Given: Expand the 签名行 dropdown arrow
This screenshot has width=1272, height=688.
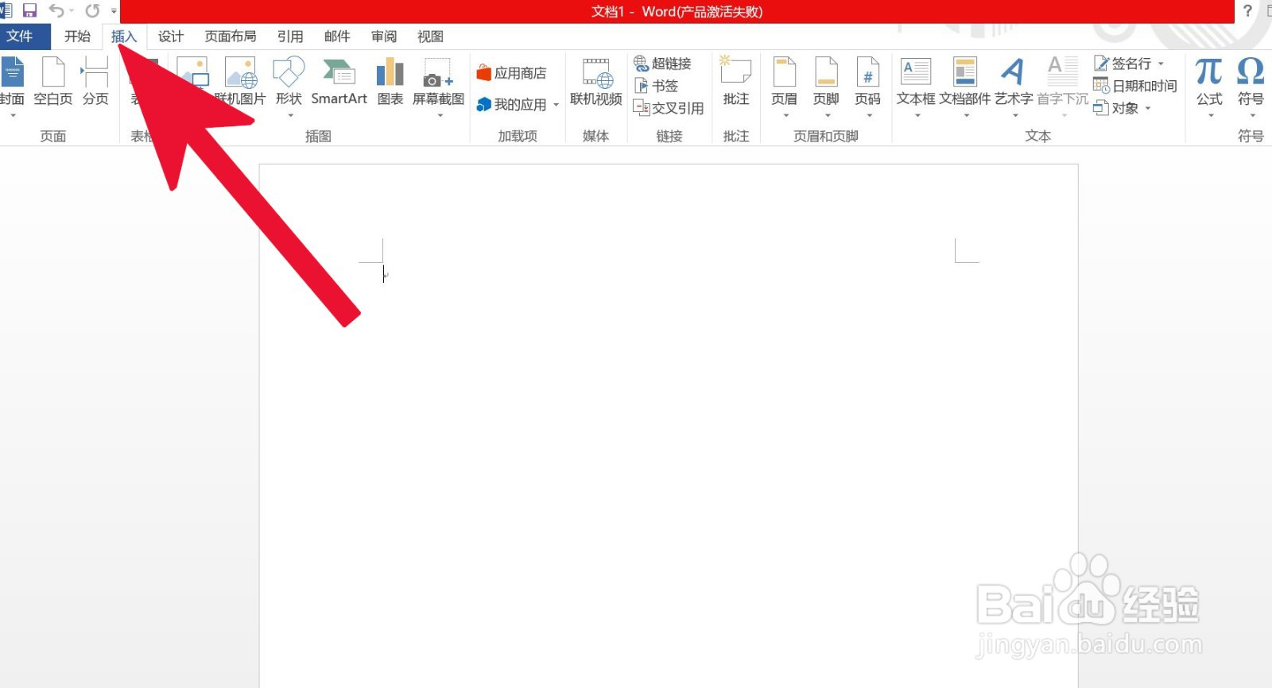Looking at the screenshot, I should [1161, 64].
